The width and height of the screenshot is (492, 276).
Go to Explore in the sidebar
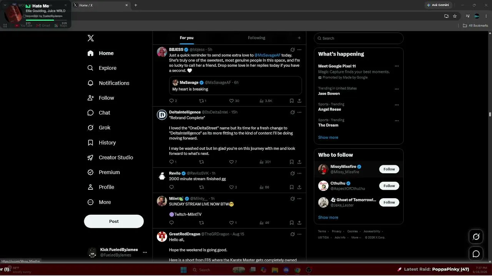102,68
